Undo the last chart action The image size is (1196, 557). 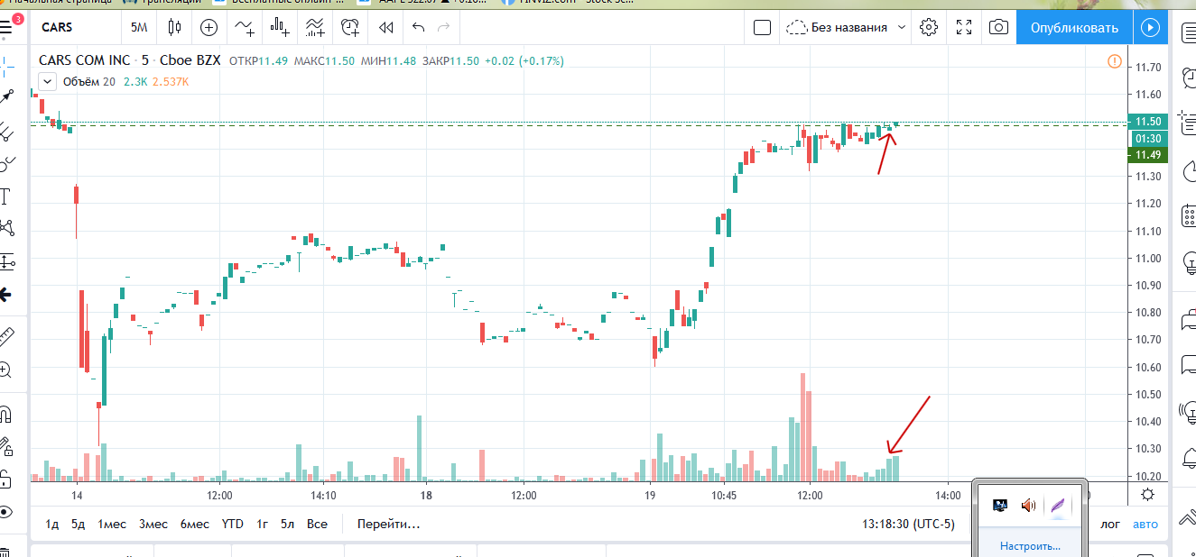coord(418,27)
